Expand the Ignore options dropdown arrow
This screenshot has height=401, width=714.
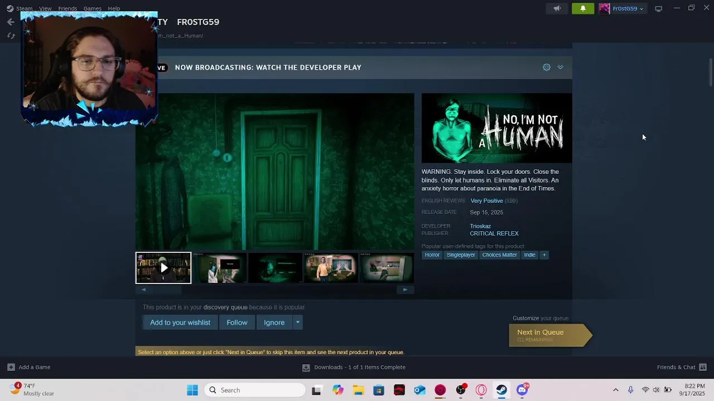[x=297, y=322]
